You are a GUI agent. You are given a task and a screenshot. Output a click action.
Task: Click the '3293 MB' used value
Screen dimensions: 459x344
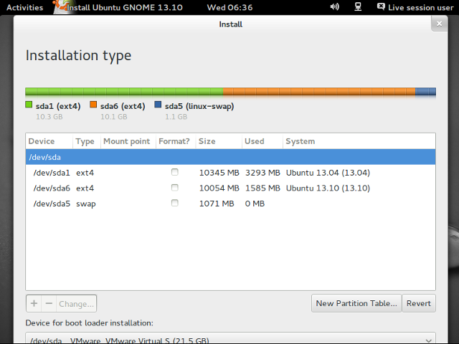tap(262, 173)
